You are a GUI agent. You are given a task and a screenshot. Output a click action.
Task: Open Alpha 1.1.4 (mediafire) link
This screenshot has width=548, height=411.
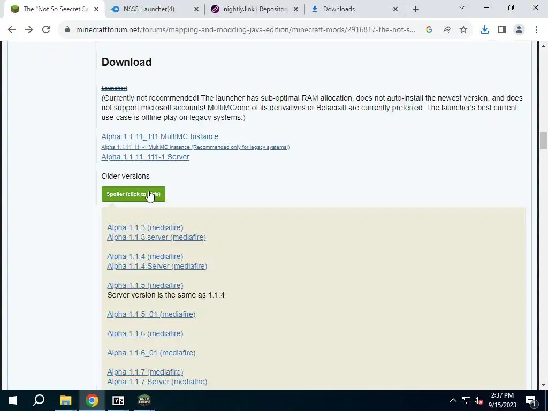(145, 256)
